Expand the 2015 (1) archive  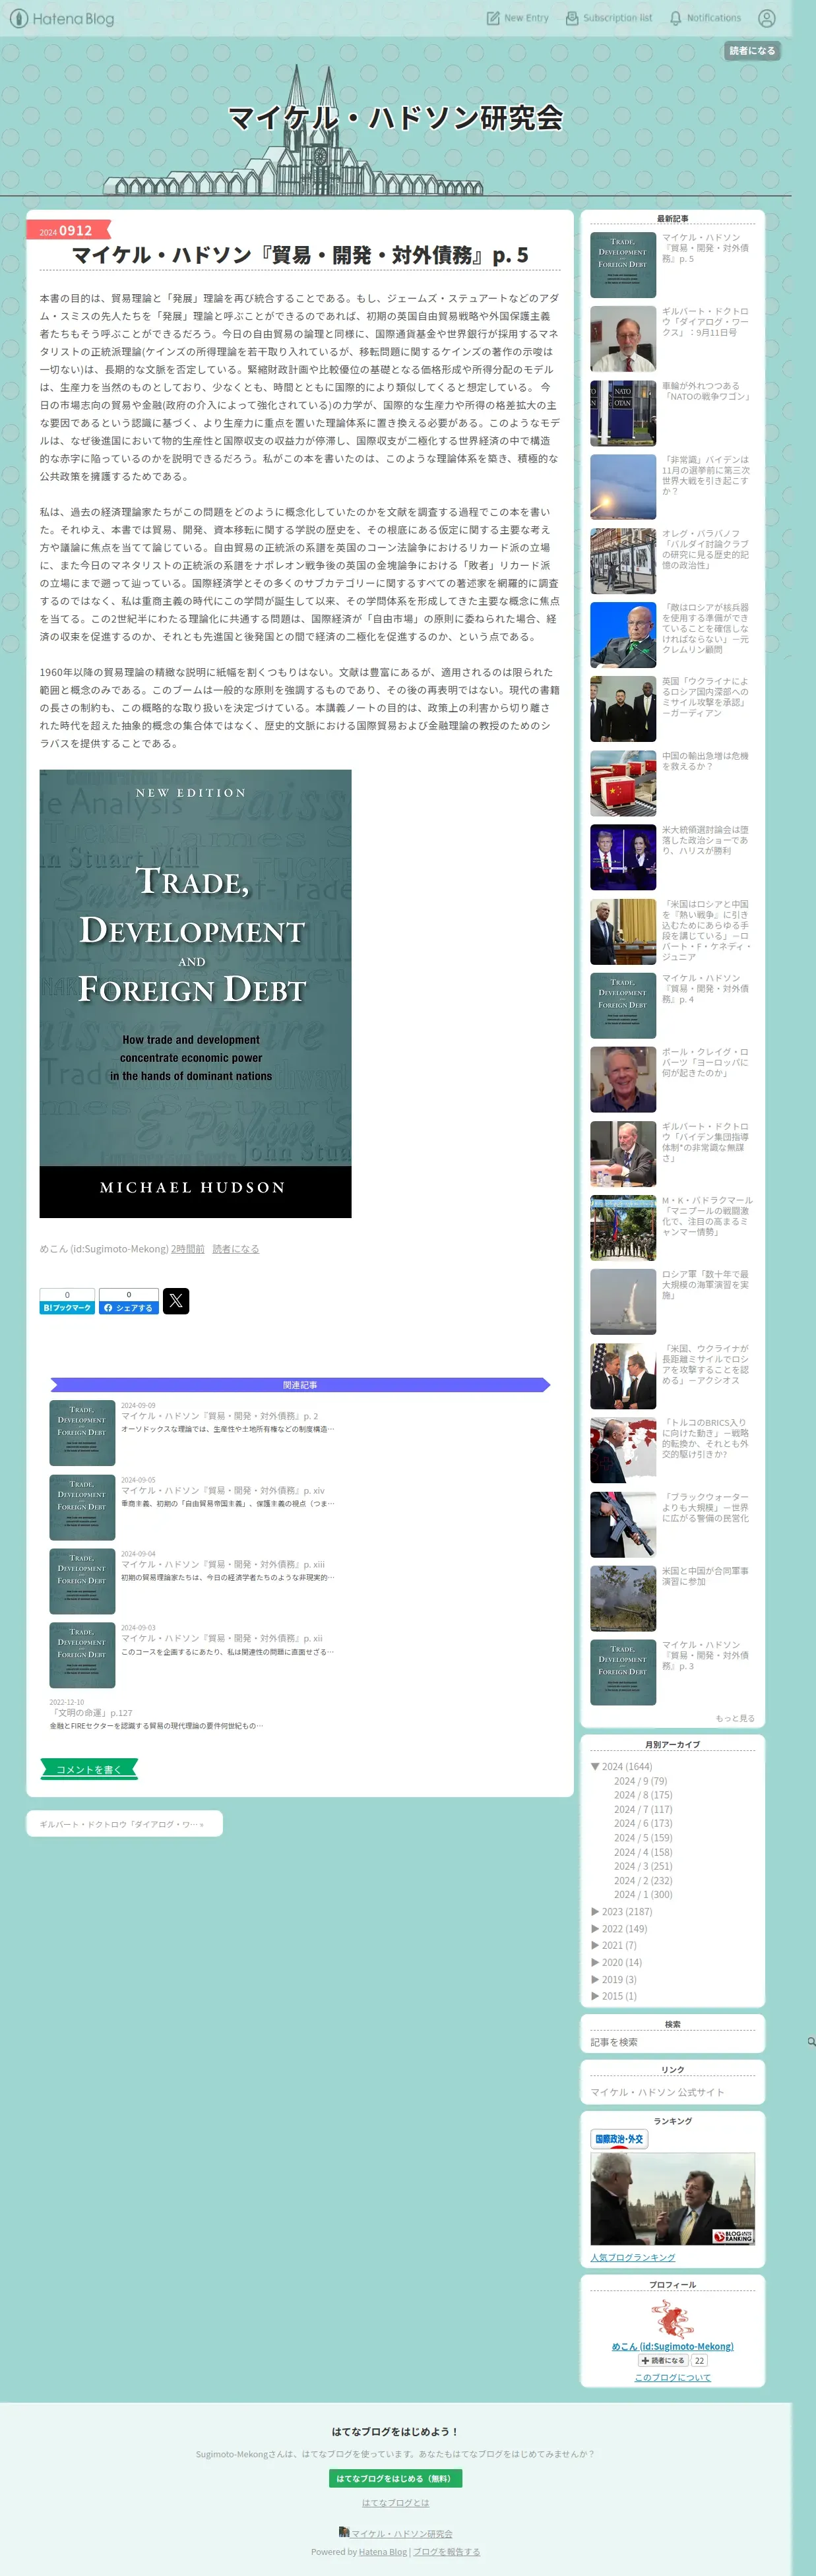pos(613,1995)
